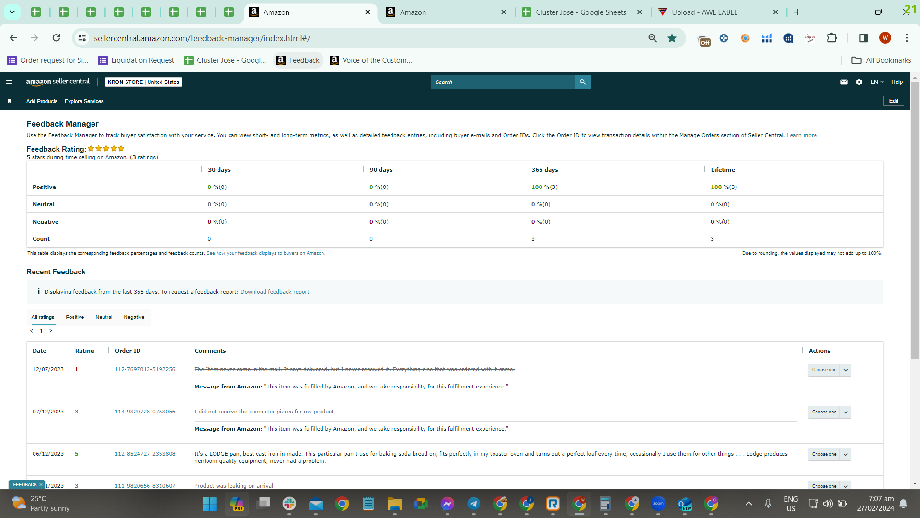Open the Seller Central settings gear
The height and width of the screenshot is (518, 920).
tap(859, 82)
